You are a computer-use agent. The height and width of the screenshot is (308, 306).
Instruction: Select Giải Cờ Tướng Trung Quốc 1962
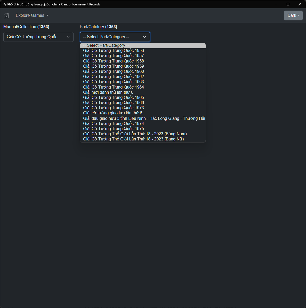pos(143,77)
